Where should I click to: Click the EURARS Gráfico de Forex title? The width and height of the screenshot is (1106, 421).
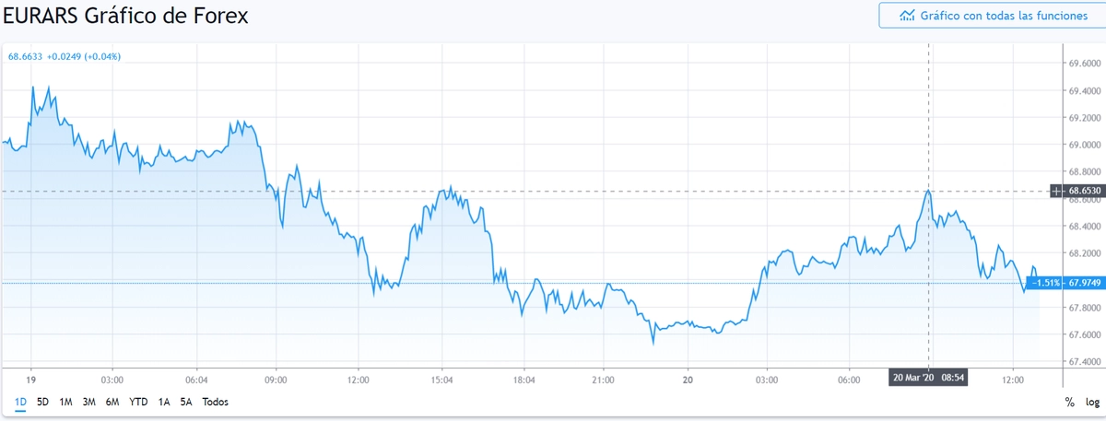click(125, 17)
